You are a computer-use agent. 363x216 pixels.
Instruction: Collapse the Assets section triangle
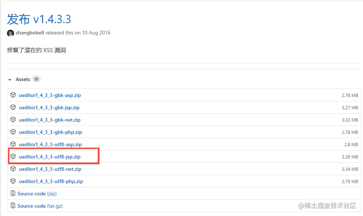click(x=10, y=80)
